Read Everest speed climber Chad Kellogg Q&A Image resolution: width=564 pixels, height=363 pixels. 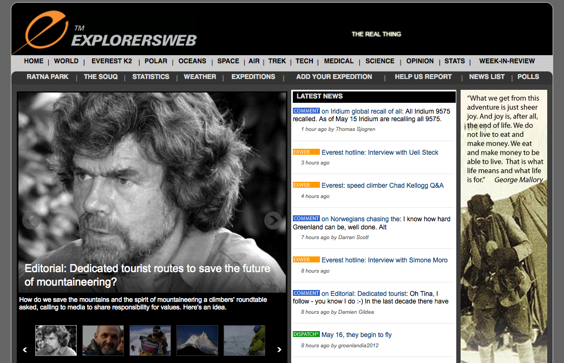click(x=382, y=186)
